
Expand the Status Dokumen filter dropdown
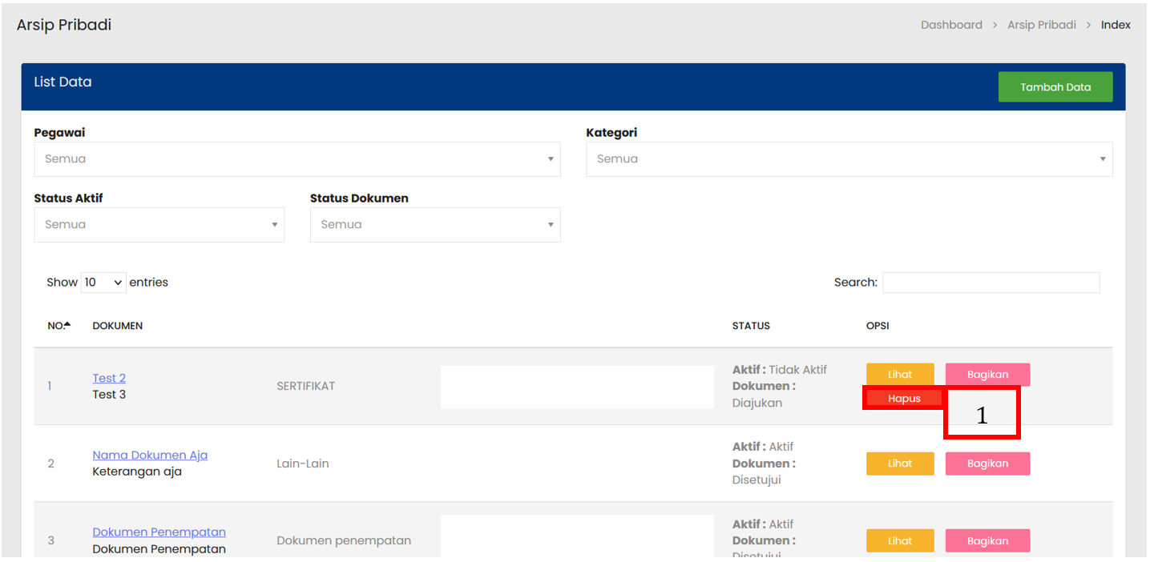click(434, 225)
